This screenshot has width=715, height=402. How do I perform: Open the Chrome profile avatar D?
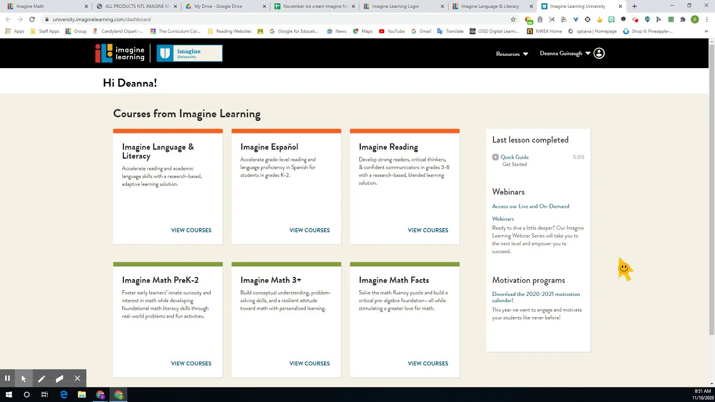pos(695,20)
